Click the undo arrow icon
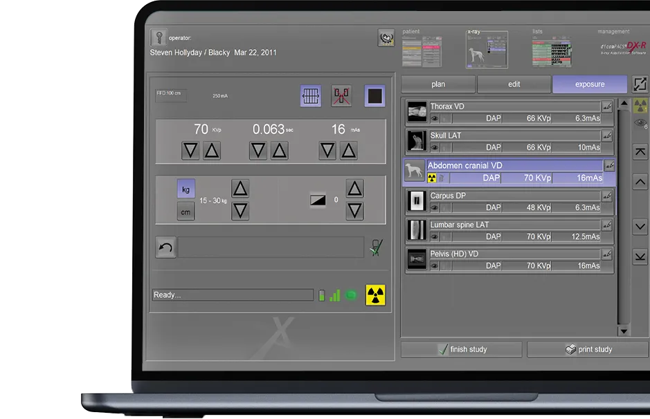650x419 pixels. (165, 248)
